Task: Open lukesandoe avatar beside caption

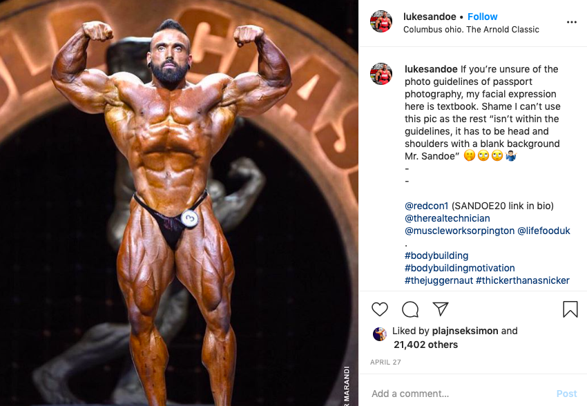Action: coord(381,74)
